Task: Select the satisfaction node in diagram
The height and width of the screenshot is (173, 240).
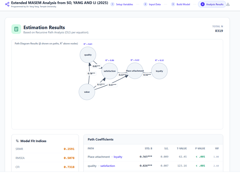Action: (x=110, y=71)
